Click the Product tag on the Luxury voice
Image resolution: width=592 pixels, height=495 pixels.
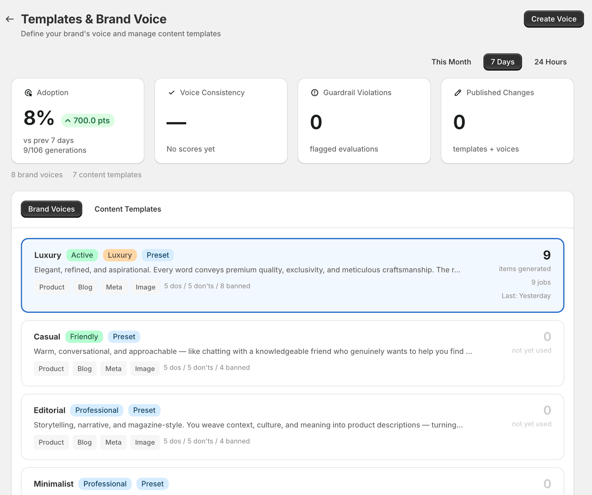51,287
